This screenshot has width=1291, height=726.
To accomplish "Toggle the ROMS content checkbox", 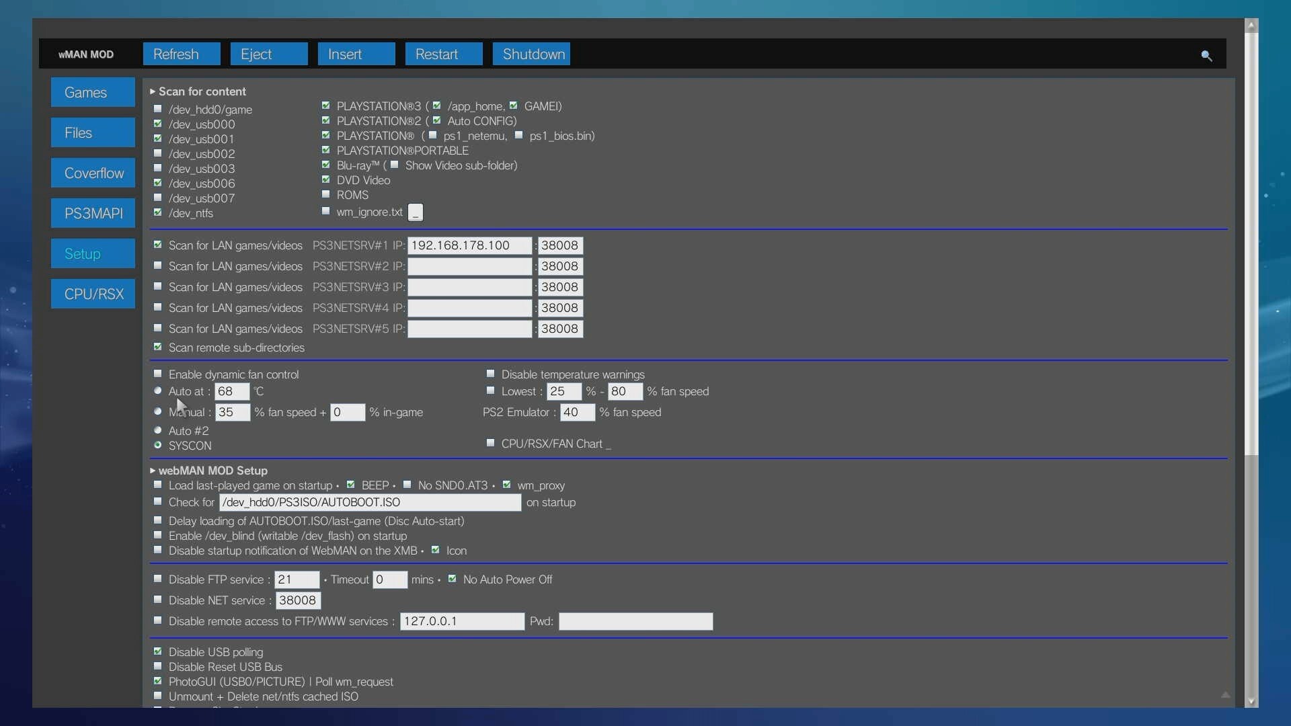I will click(326, 194).
